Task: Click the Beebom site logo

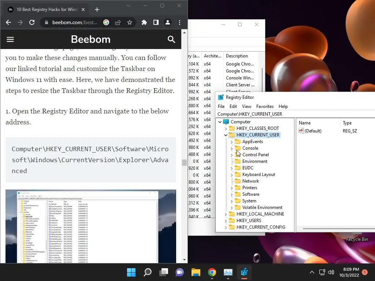Action: tap(91, 39)
